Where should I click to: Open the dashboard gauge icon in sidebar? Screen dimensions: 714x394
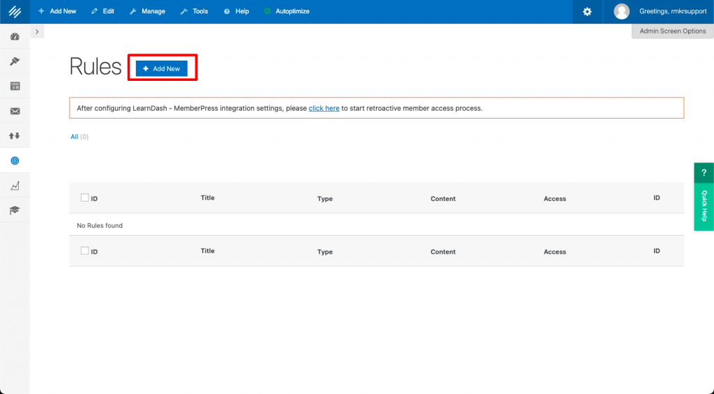point(15,36)
